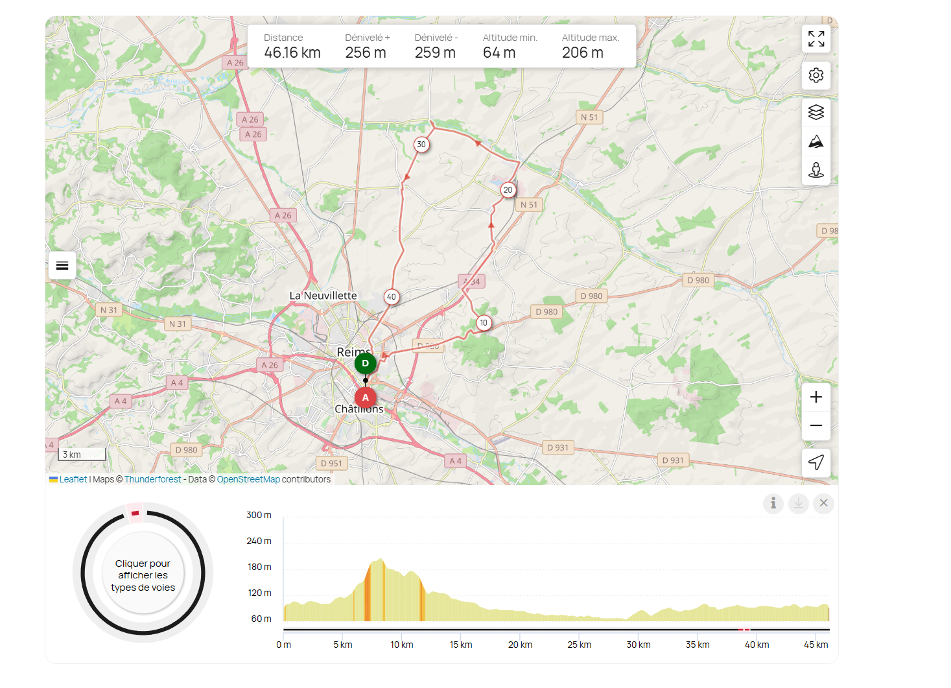Toggle the terrain relief icon
The width and height of the screenshot is (951, 688).
816,141
